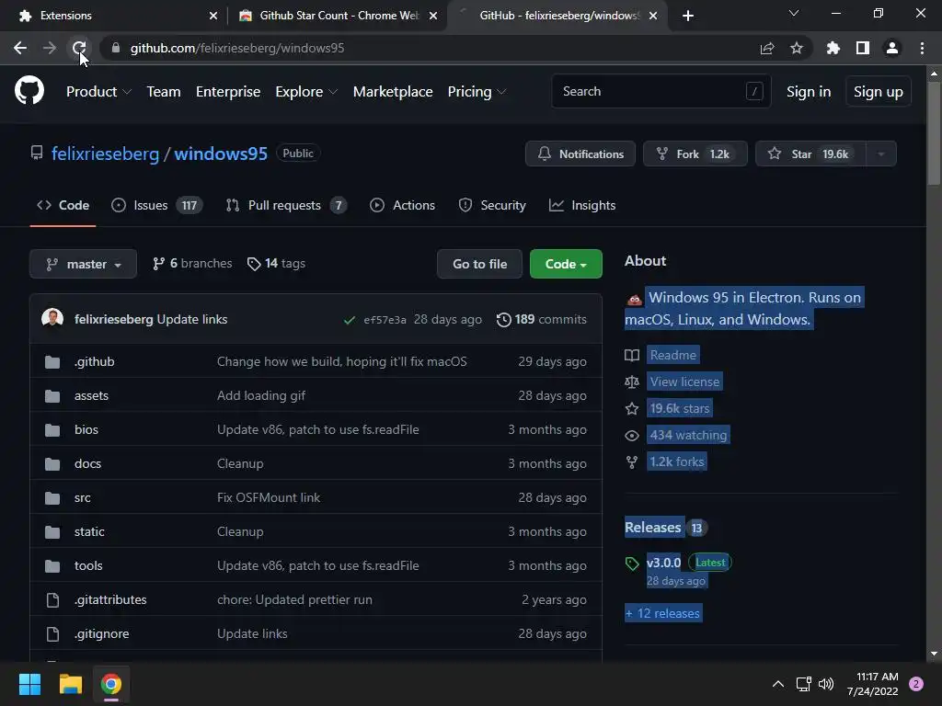Screen dimensions: 942x706
Task: Open the master branch dropdown
Action: point(83,264)
